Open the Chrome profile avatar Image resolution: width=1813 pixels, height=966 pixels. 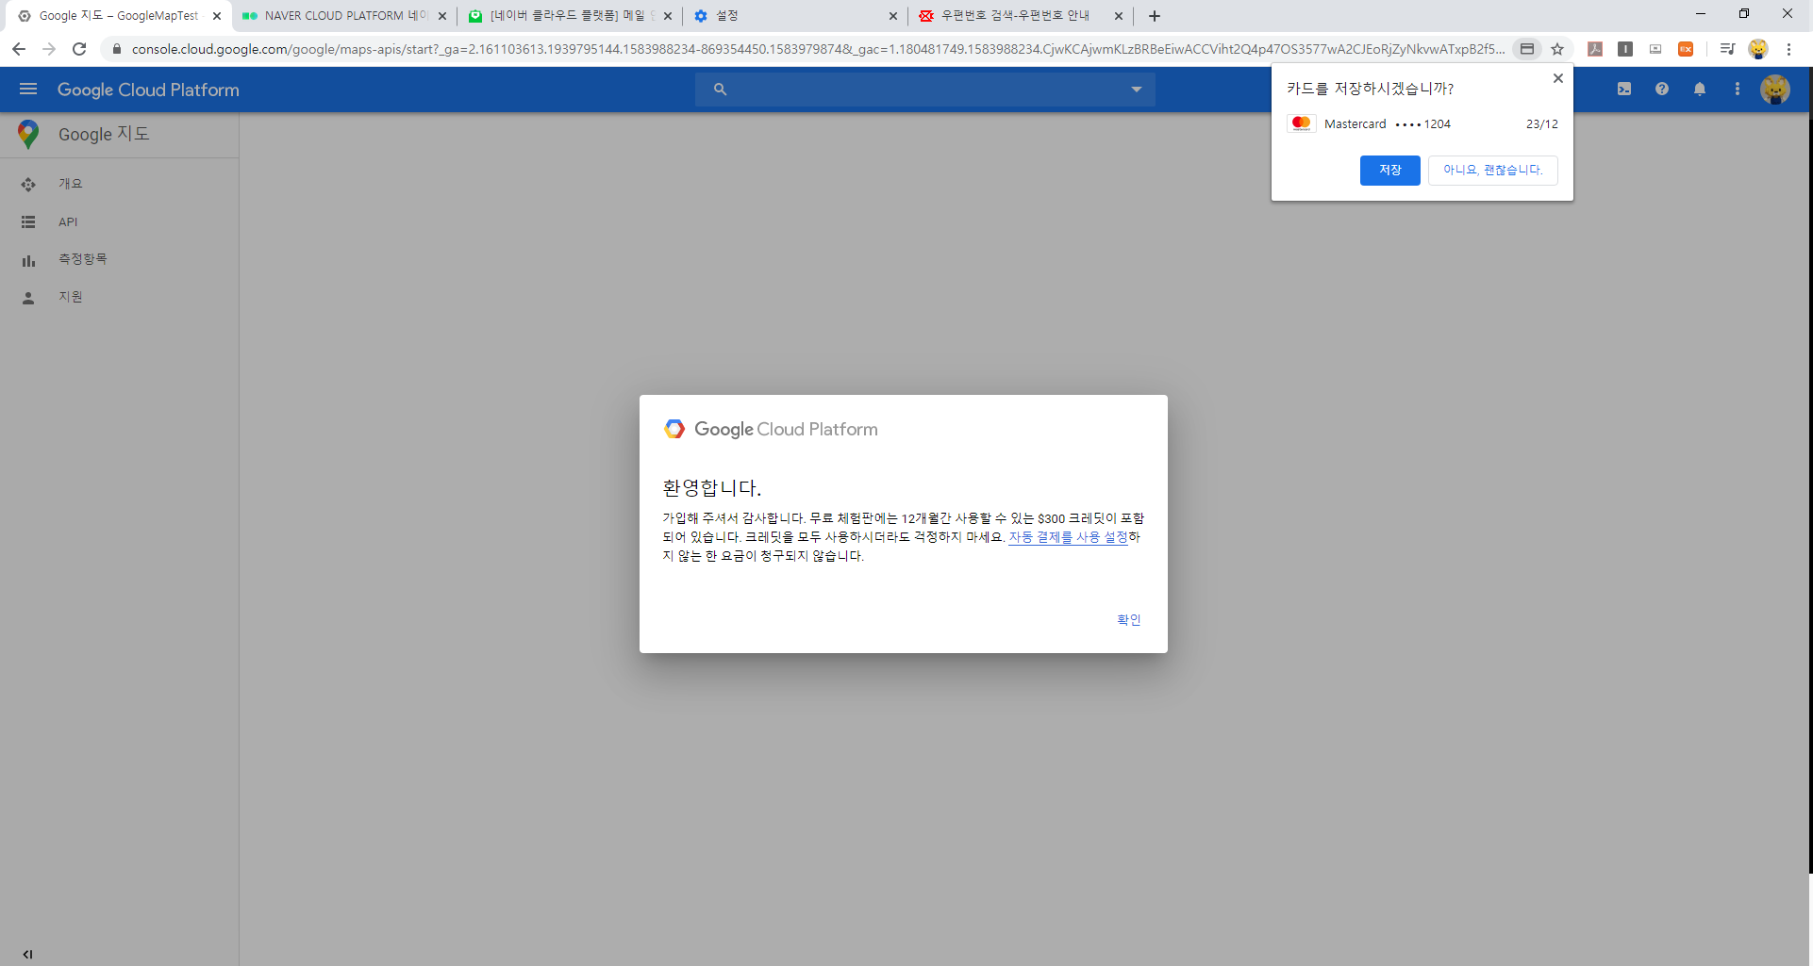(x=1757, y=49)
